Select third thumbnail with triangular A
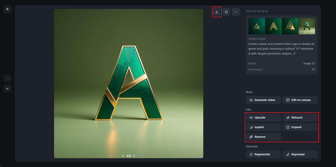Image resolution: width=336 pixels, height=167 pixels. (x=290, y=26)
